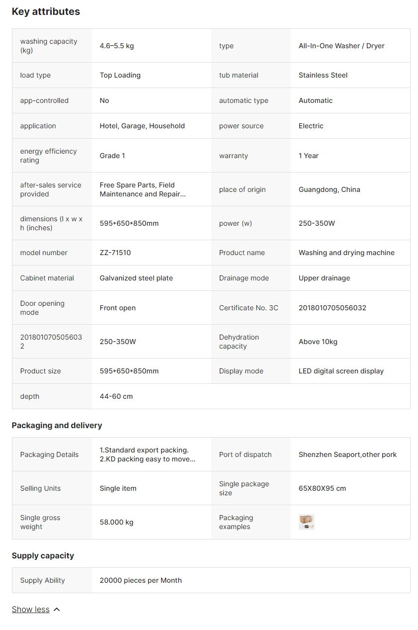418x630 pixels.
Task: Collapse attributes with the chevron-up arrow
Action: [x=57, y=610]
